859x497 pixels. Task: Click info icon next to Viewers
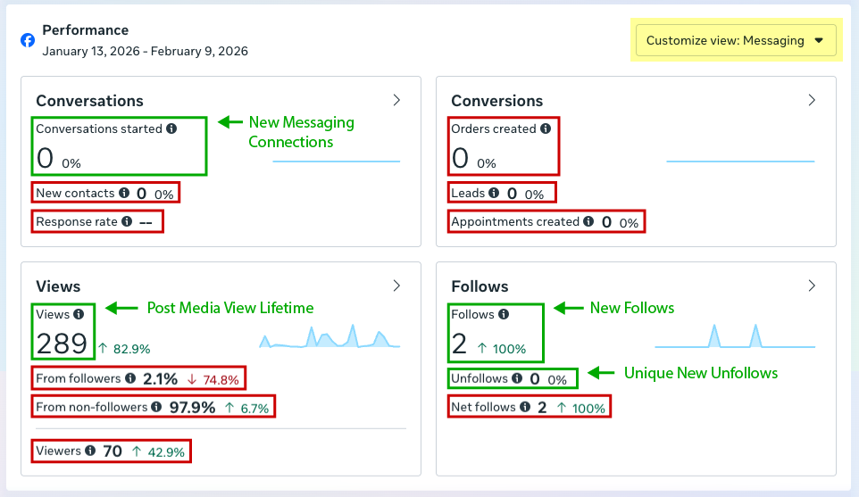coord(90,451)
